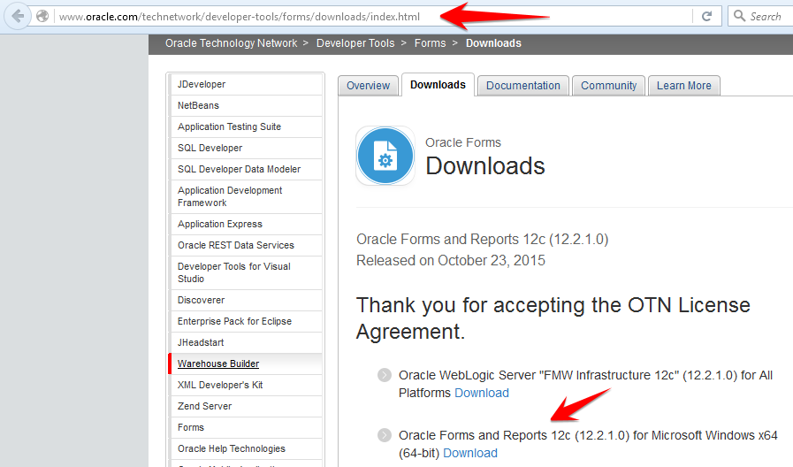
Task: Click the bullet arrow next to Oracle WebLogic Server
Action: coord(385,375)
